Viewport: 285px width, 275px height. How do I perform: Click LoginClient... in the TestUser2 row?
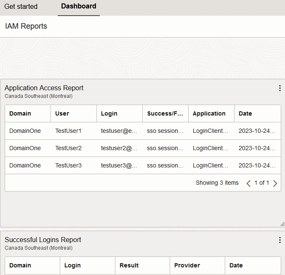(210, 148)
